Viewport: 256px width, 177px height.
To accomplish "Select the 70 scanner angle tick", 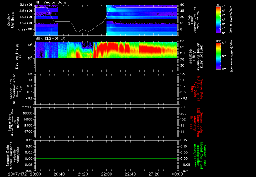I will [x=182, y=59].
